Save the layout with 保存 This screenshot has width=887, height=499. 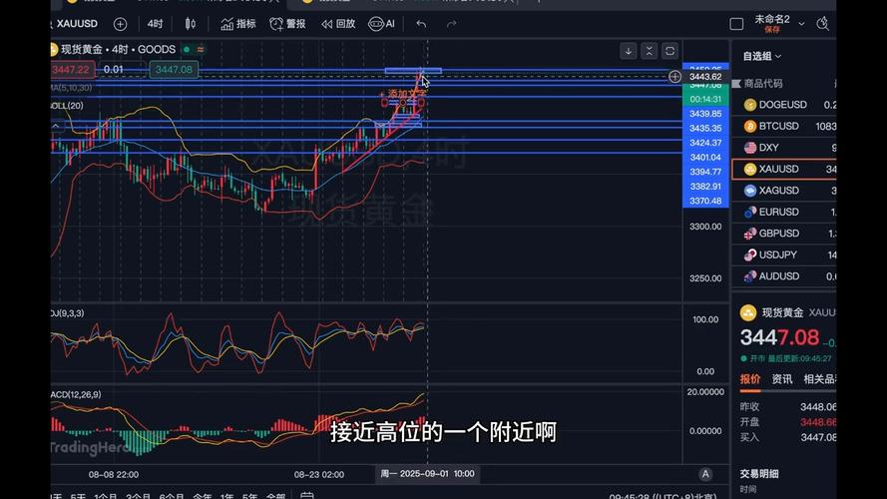pyautogui.click(x=772, y=29)
